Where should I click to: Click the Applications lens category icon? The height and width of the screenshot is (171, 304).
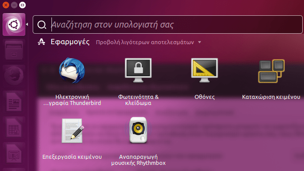41,42
